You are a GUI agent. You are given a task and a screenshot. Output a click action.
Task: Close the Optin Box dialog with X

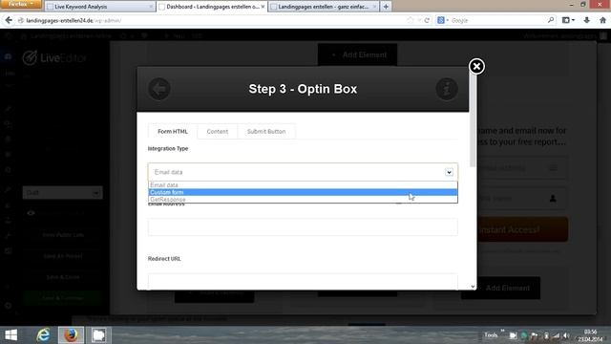pos(476,66)
